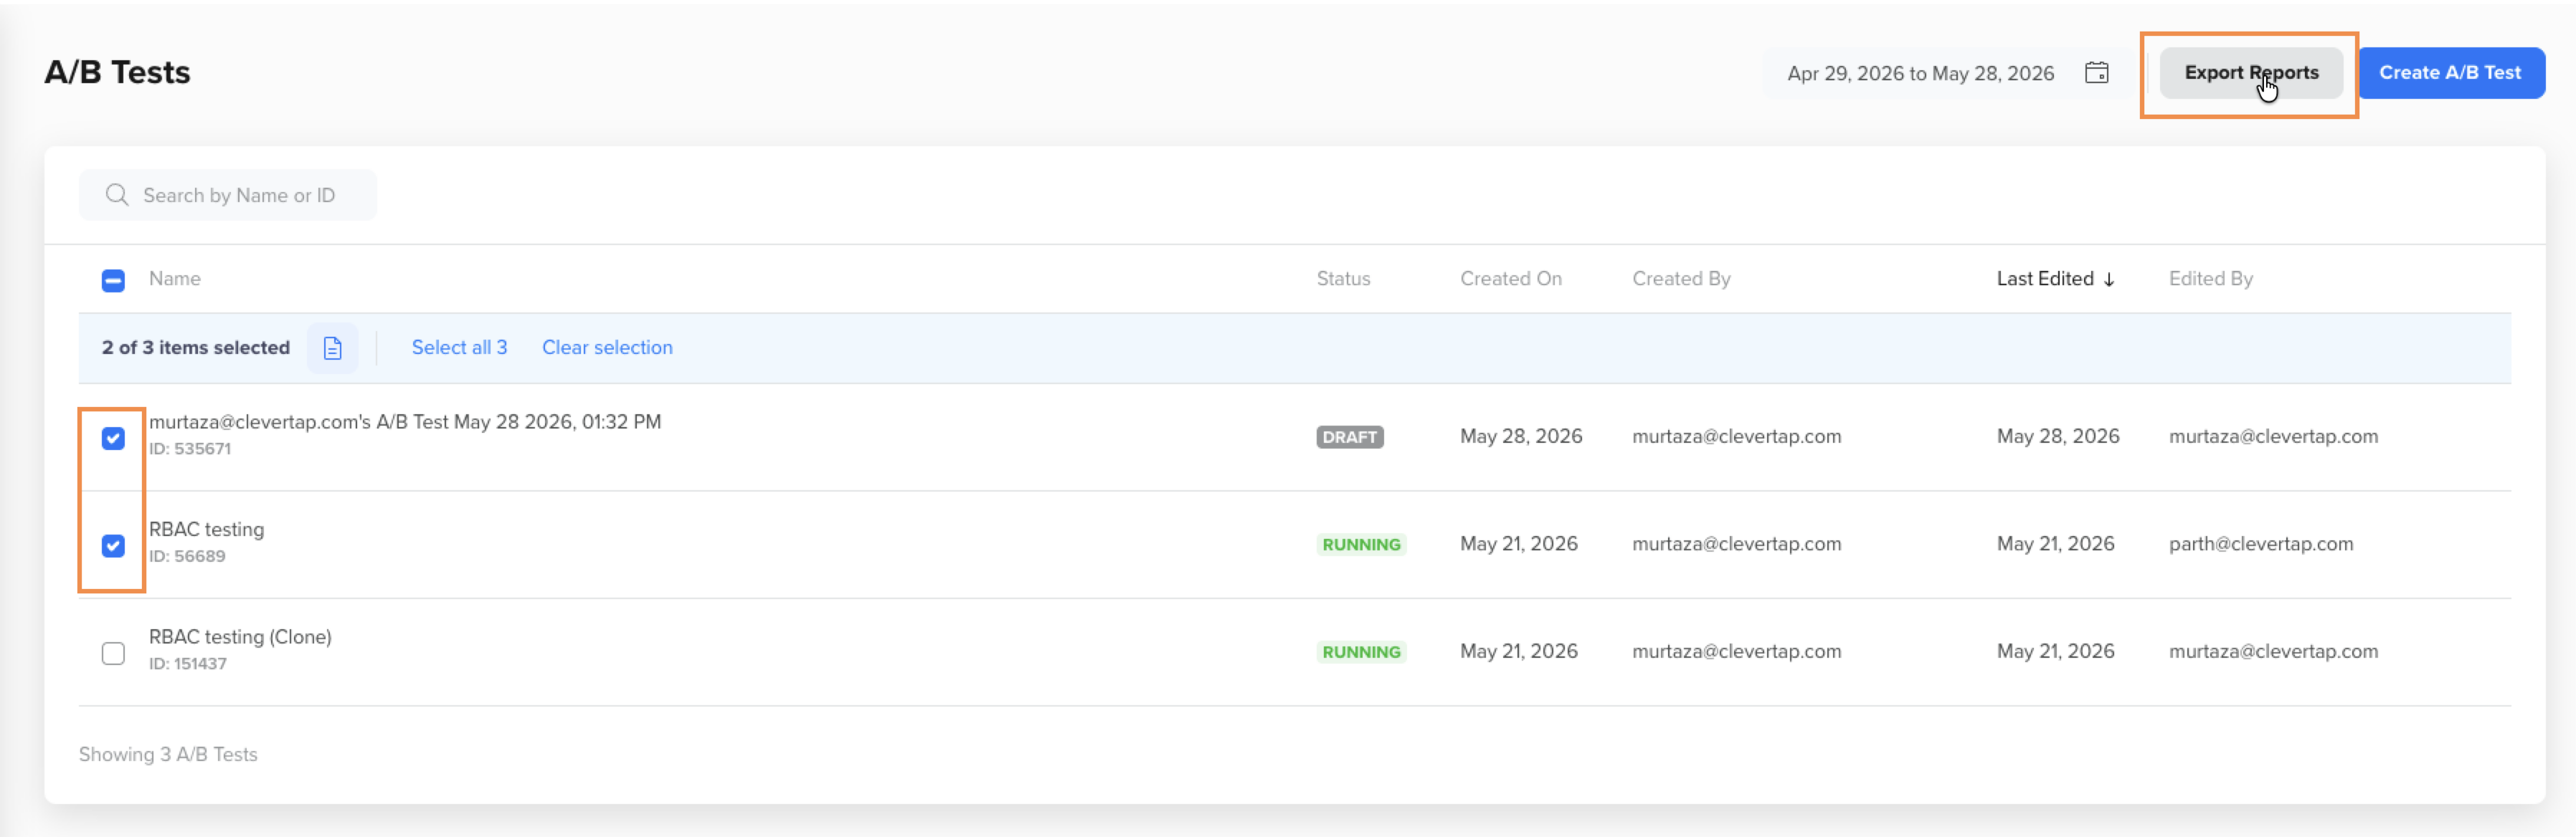The height and width of the screenshot is (837, 2576).
Task: Uncheck the RBAC testing ID 56689 checkbox
Action: pos(113,545)
